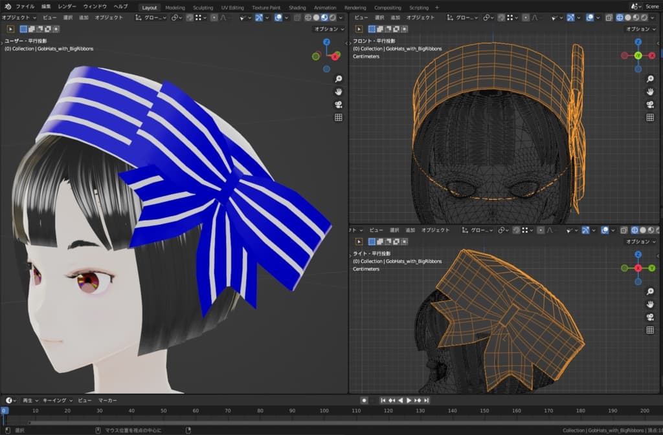Click frame 100 on the timeline ruler
Viewport: 663px width, 435px height.
tap(324, 410)
